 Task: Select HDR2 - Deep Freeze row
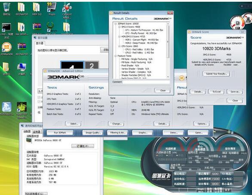pyautogui.click(x=141, y=43)
